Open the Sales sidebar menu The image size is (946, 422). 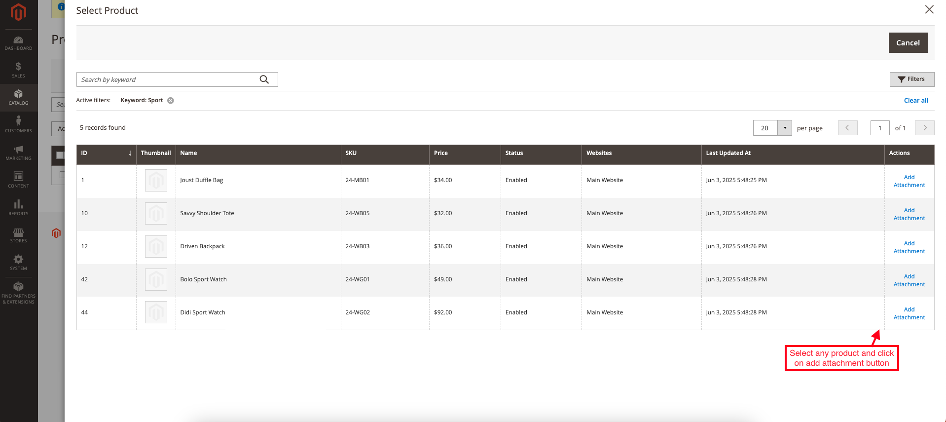[x=18, y=70]
